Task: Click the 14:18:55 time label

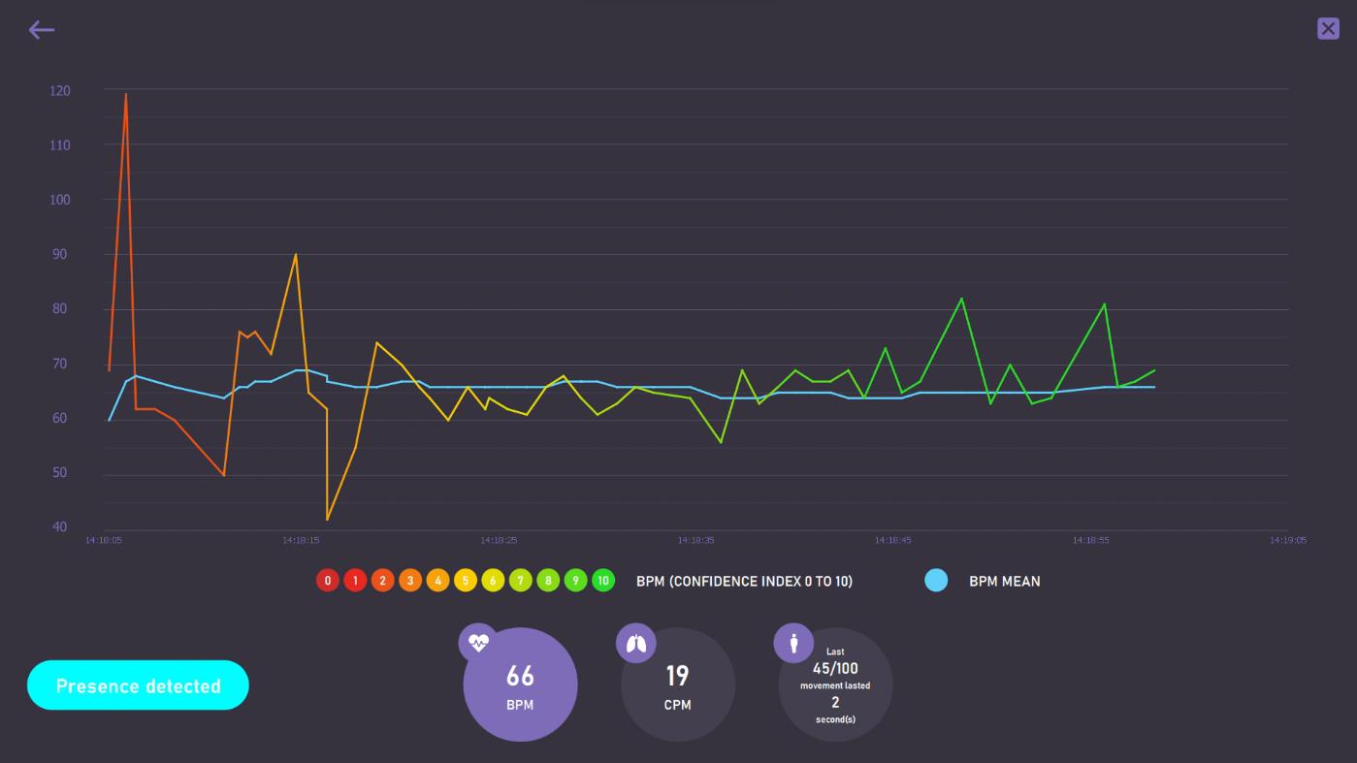Action: (x=1090, y=540)
